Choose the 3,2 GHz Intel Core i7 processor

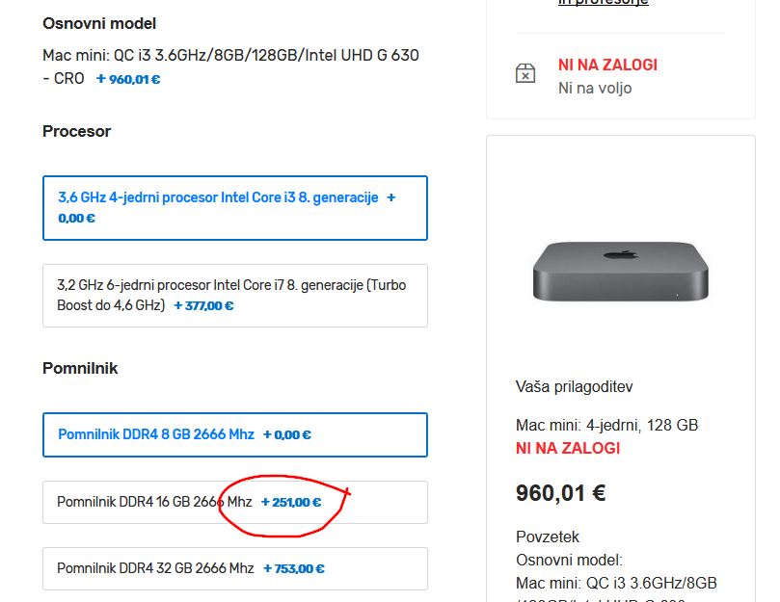pos(234,295)
